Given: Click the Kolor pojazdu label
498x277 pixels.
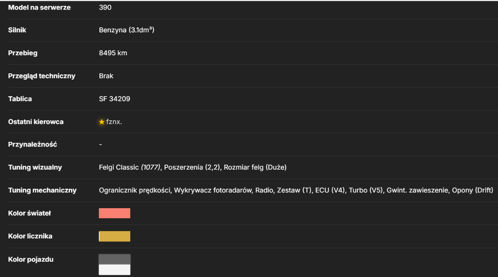Looking at the screenshot, I should point(31,259).
